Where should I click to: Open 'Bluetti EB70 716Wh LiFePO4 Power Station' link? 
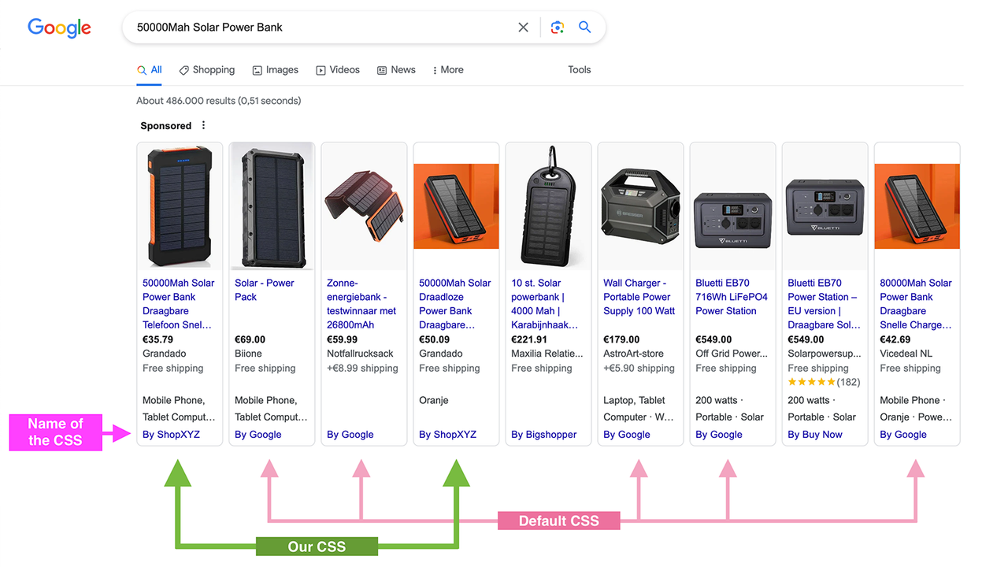[732, 297]
